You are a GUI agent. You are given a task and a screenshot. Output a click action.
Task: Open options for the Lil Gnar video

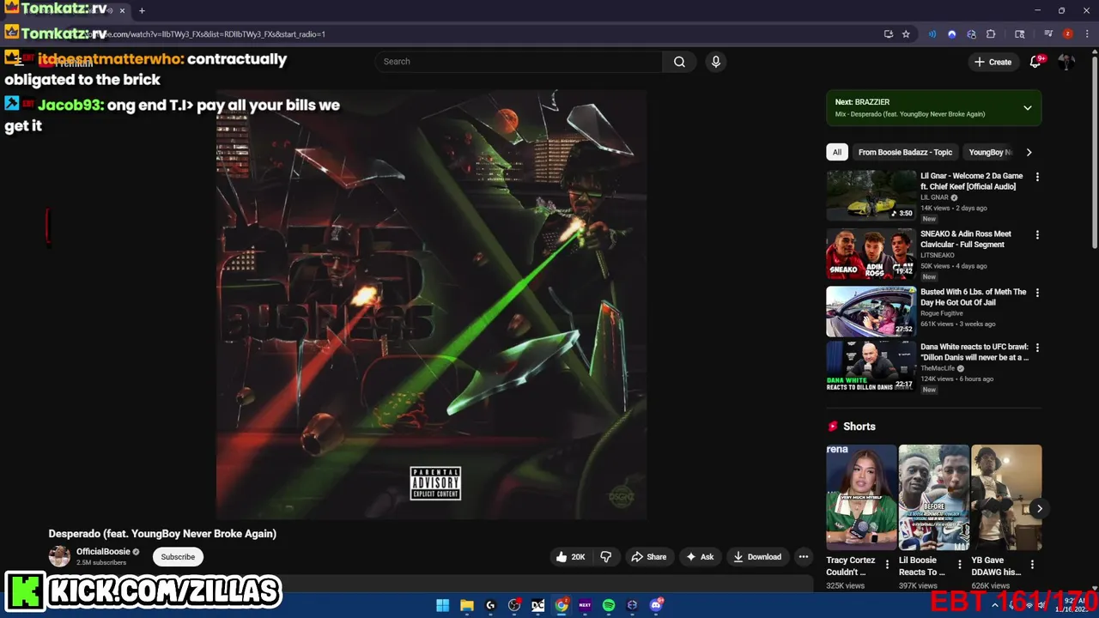pyautogui.click(x=1037, y=177)
